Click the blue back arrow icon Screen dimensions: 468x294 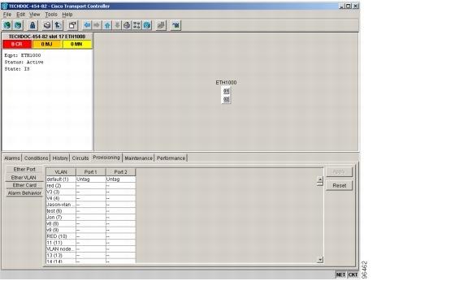point(87,25)
